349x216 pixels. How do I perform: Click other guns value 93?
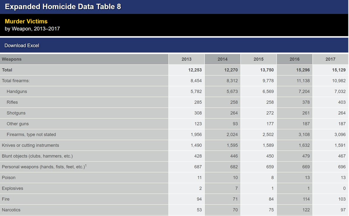tap(235, 124)
